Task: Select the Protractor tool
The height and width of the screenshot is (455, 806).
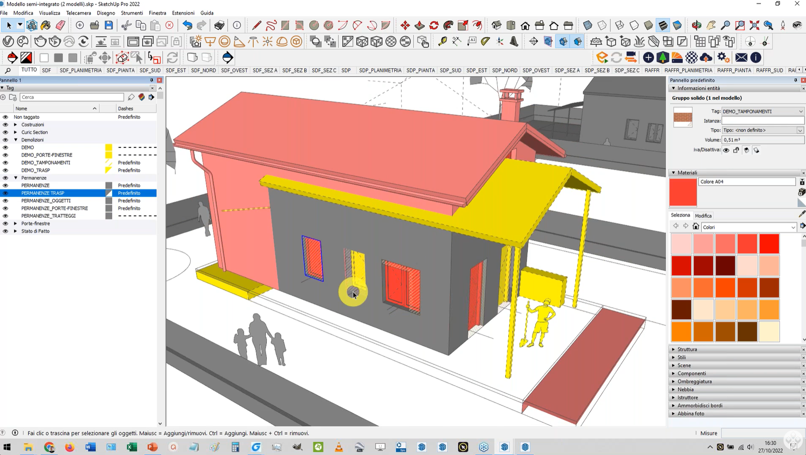Action: pyautogui.click(x=485, y=42)
